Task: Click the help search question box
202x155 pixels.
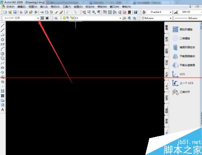Action: click(195, 6)
